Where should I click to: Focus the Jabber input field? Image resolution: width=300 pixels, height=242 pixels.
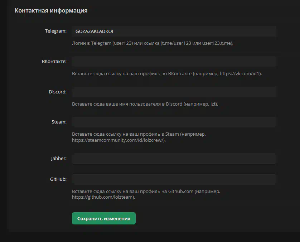pyautogui.click(x=174, y=158)
